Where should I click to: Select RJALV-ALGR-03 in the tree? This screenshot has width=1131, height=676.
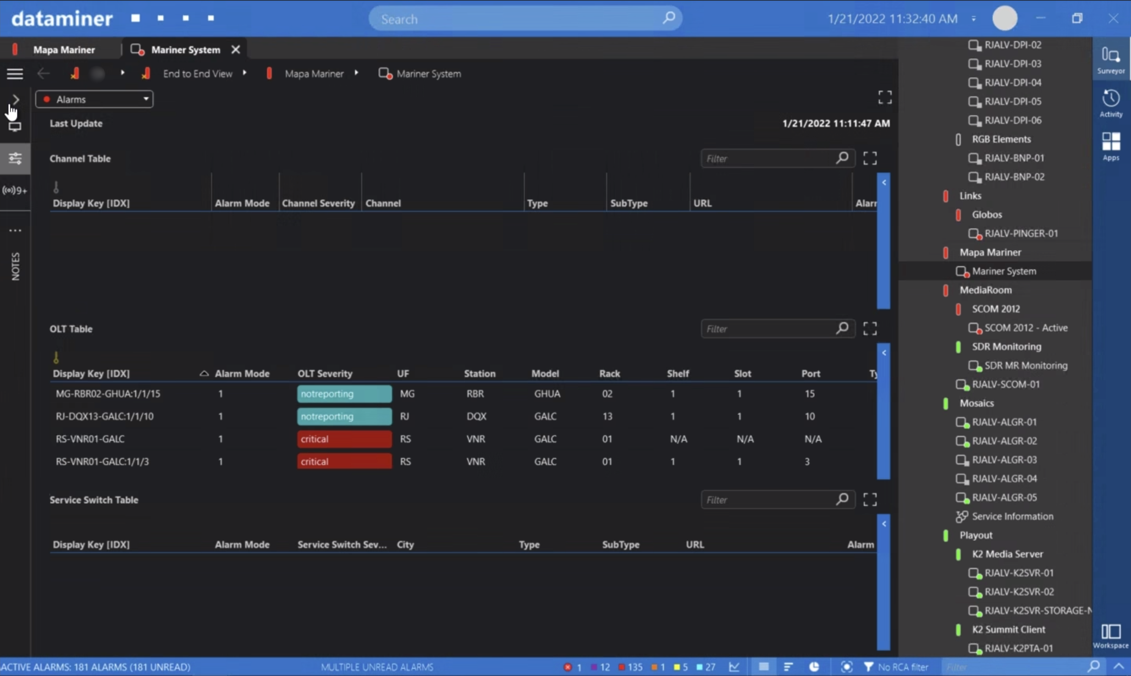1005,460
